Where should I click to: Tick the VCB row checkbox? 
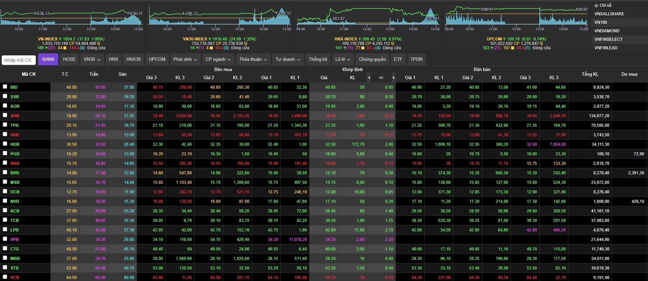(5, 277)
